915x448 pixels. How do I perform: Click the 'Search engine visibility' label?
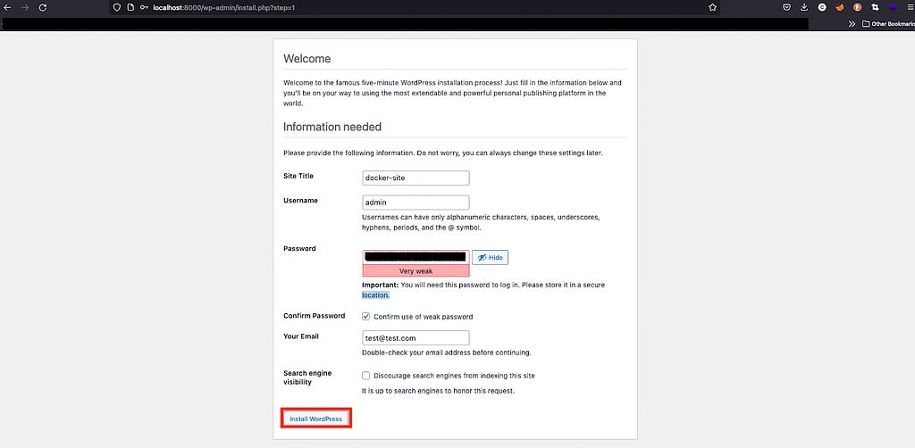[308, 377]
